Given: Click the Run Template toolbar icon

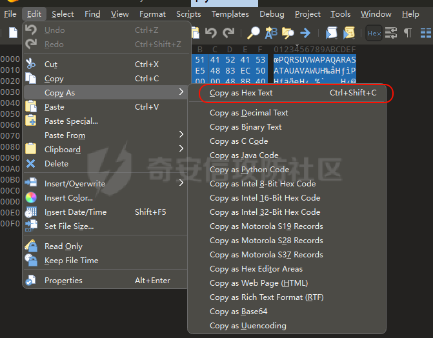Looking at the screenshot, I should tap(349, 33).
